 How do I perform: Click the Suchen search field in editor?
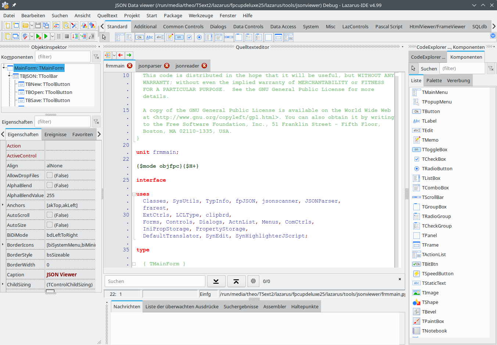155,281
